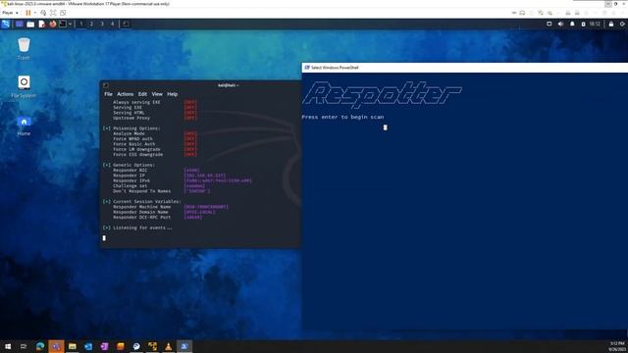Viewport: 628px width, 353px height.
Task: Open Microsoft Teams from taskbar
Action: point(56,346)
